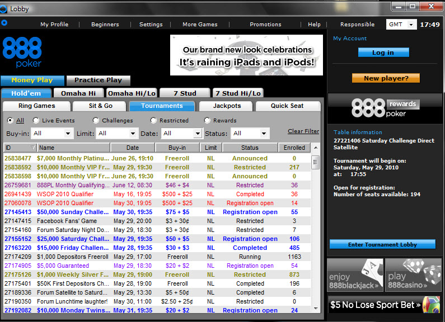Image resolution: width=445 pixels, height=322 pixels.
Task: Click the blue circle icon under Lobby title
Action: (x=4, y=23)
